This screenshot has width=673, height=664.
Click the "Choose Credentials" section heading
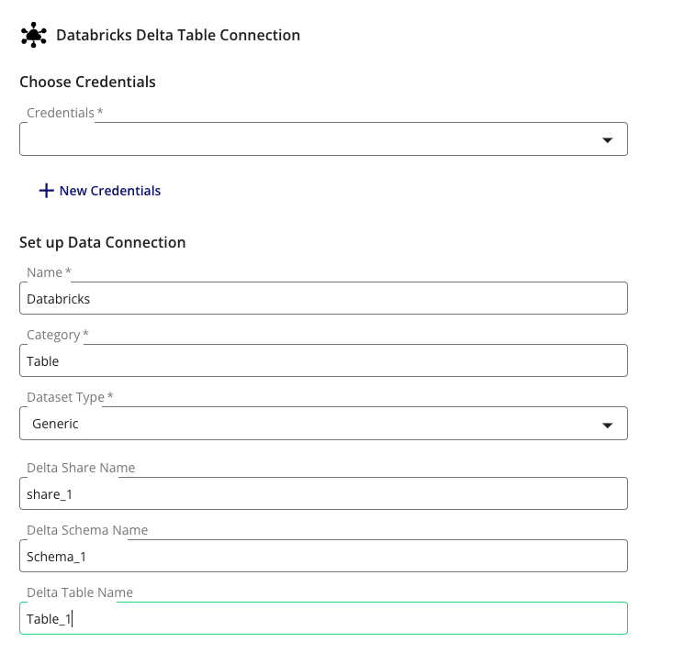point(87,82)
